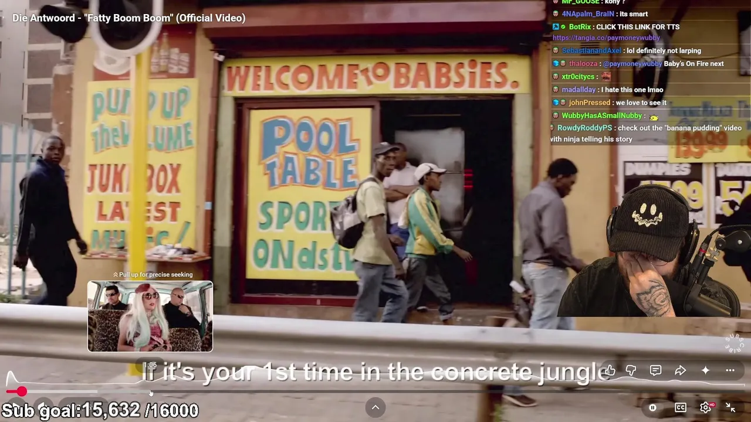Click the blue cube badge next to thalooza
This screenshot has width=751, height=422.
point(556,64)
